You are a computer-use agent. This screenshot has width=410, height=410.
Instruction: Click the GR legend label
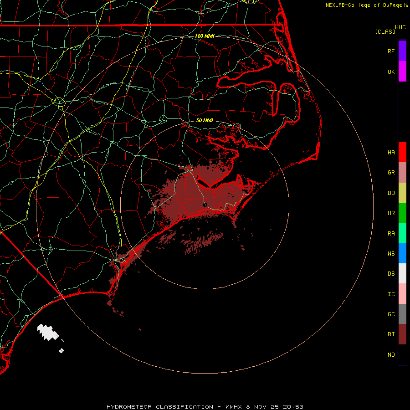(x=391, y=173)
